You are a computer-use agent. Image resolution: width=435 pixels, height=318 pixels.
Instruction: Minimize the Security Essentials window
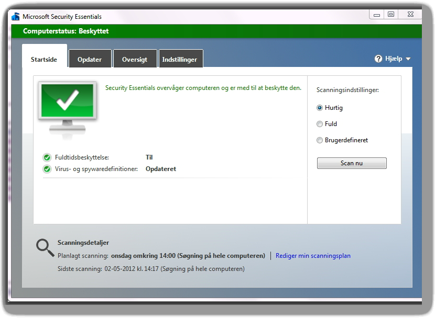point(376,15)
